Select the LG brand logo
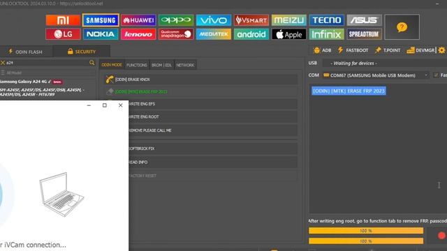Viewport: 447px width, 251px height. point(63,34)
